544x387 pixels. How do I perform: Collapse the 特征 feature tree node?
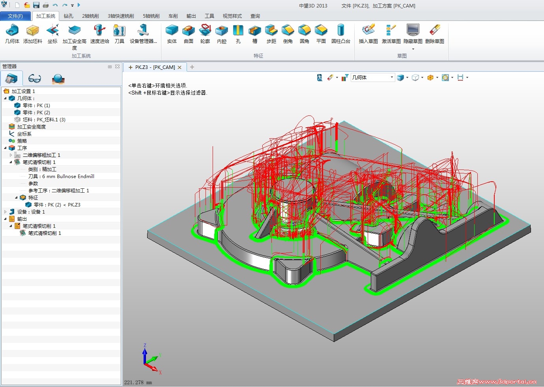pos(16,197)
